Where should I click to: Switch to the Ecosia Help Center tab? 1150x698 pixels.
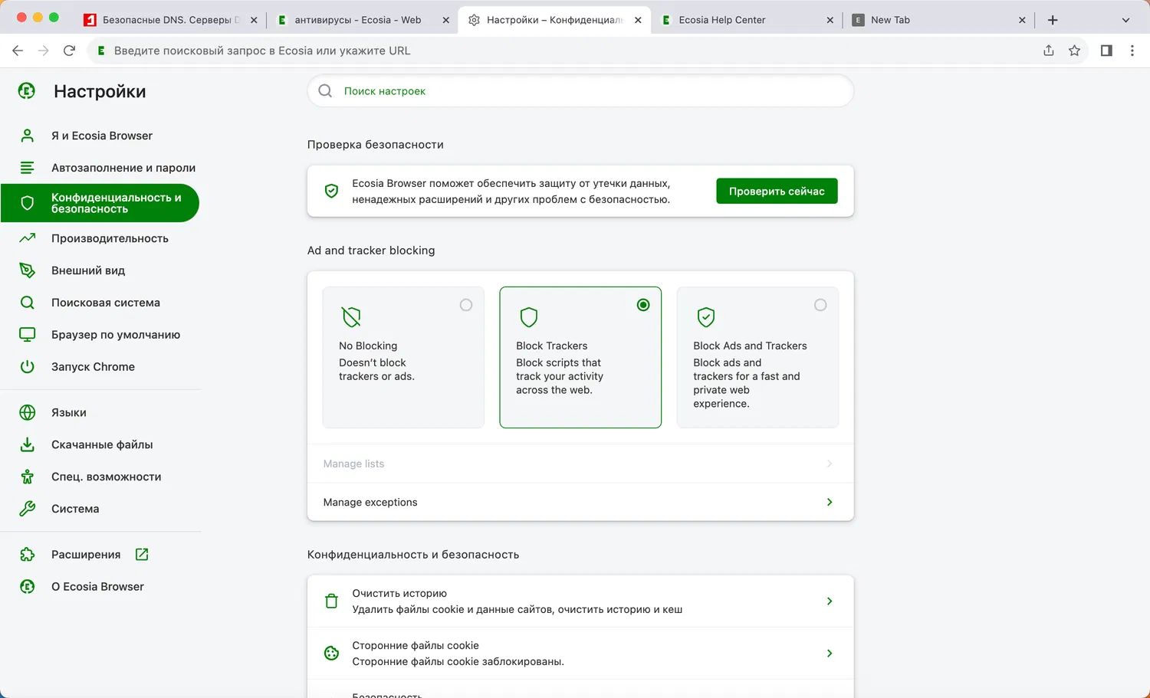(736, 20)
